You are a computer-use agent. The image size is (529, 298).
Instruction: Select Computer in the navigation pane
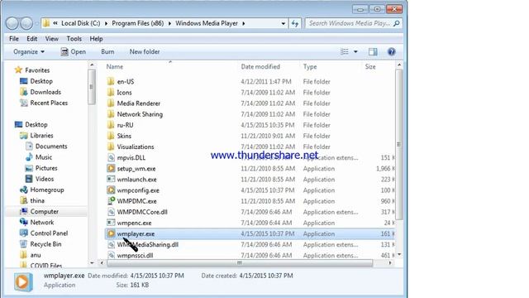(44, 212)
